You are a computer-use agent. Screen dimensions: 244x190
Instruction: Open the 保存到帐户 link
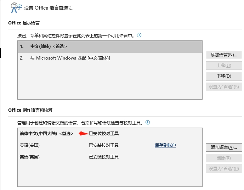coord(165,145)
